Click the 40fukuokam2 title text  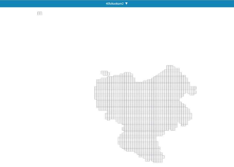coord(115,4)
